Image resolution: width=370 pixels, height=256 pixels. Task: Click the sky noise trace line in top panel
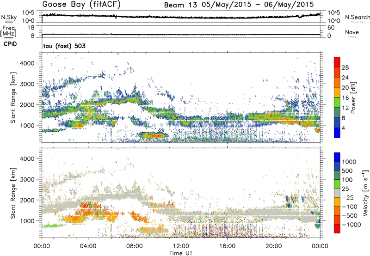(x=181, y=17)
